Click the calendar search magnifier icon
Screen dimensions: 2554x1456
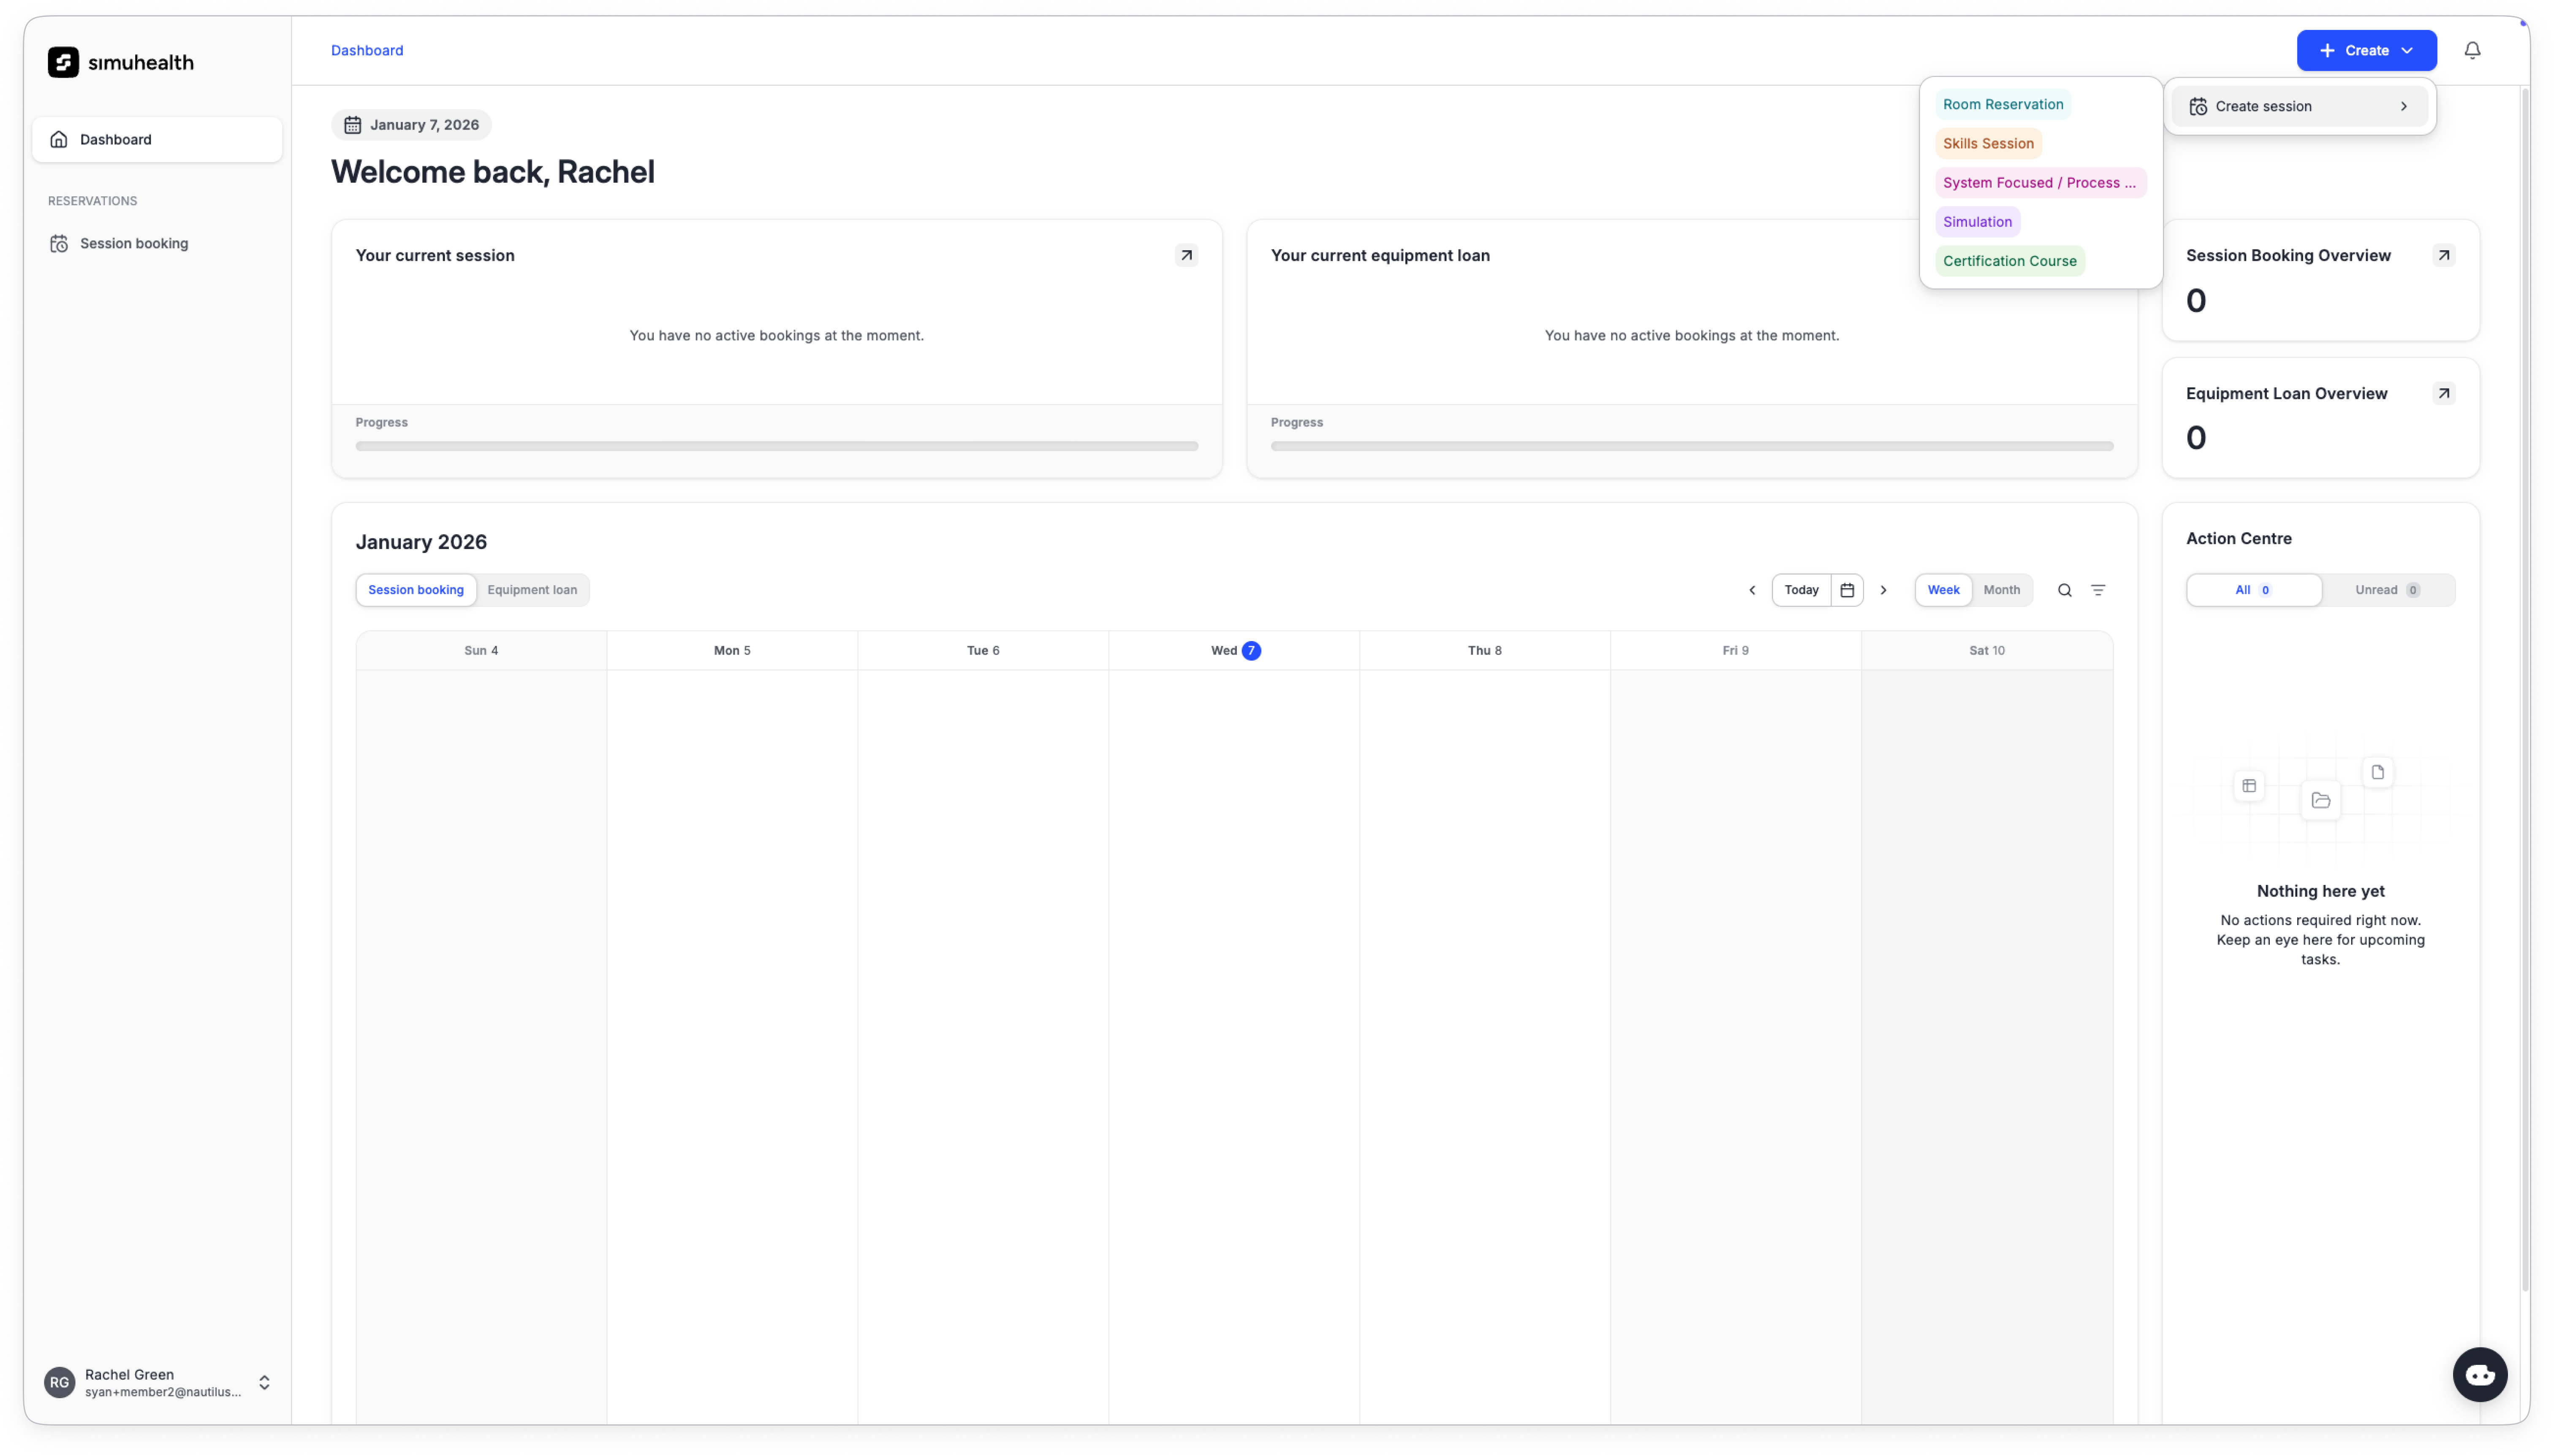click(x=2064, y=590)
